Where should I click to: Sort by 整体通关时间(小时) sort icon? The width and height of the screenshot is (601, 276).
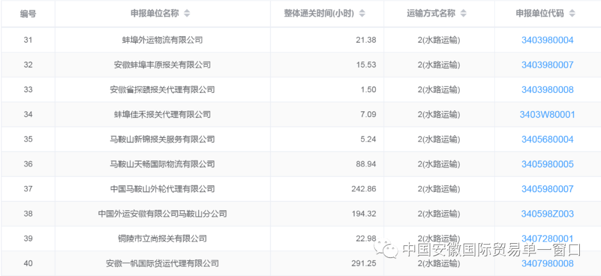point(362,13)
